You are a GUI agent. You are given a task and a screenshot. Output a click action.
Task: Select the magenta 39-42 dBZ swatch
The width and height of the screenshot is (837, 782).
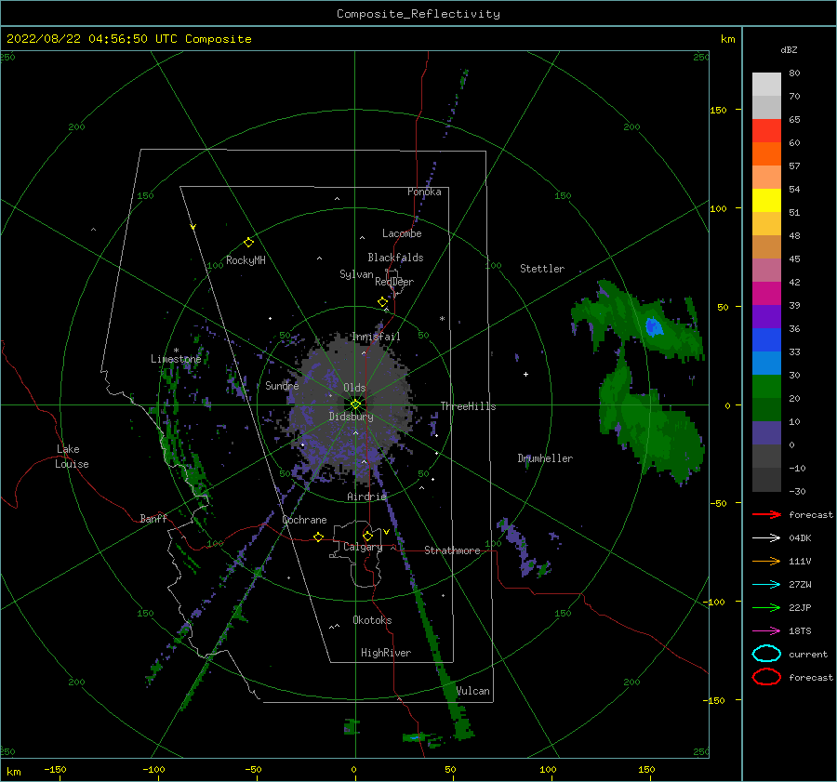coord(766,294)
